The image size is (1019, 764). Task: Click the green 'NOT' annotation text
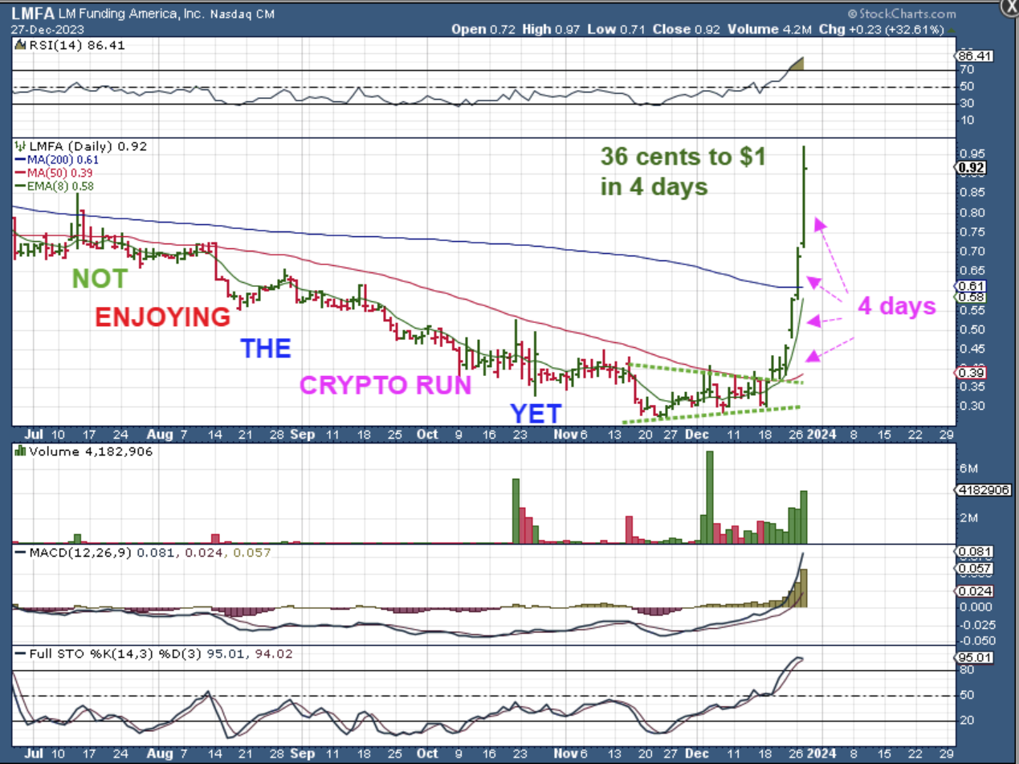tap(100, 279)
